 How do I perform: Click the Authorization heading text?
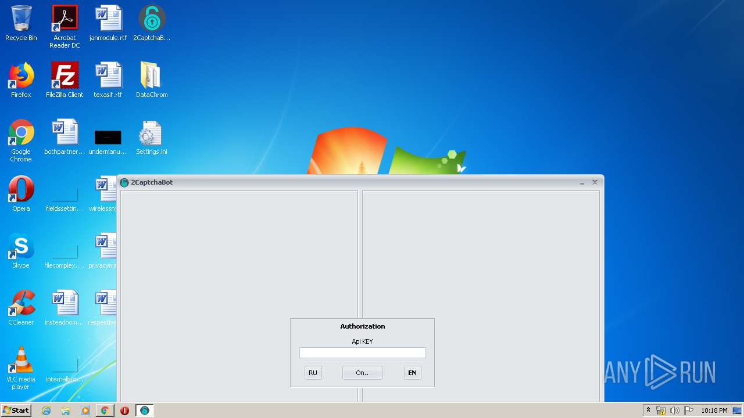(363, 326)
